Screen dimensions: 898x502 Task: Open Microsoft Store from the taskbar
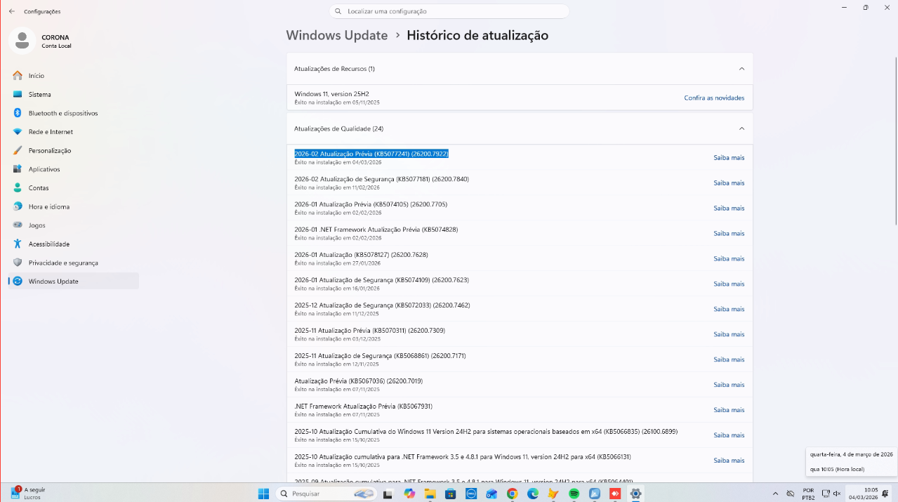pyautogui.click(x=450, y=494)
